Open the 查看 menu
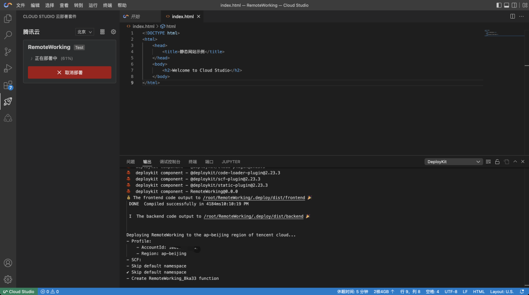529x295 pixels. tap(64, 5)
